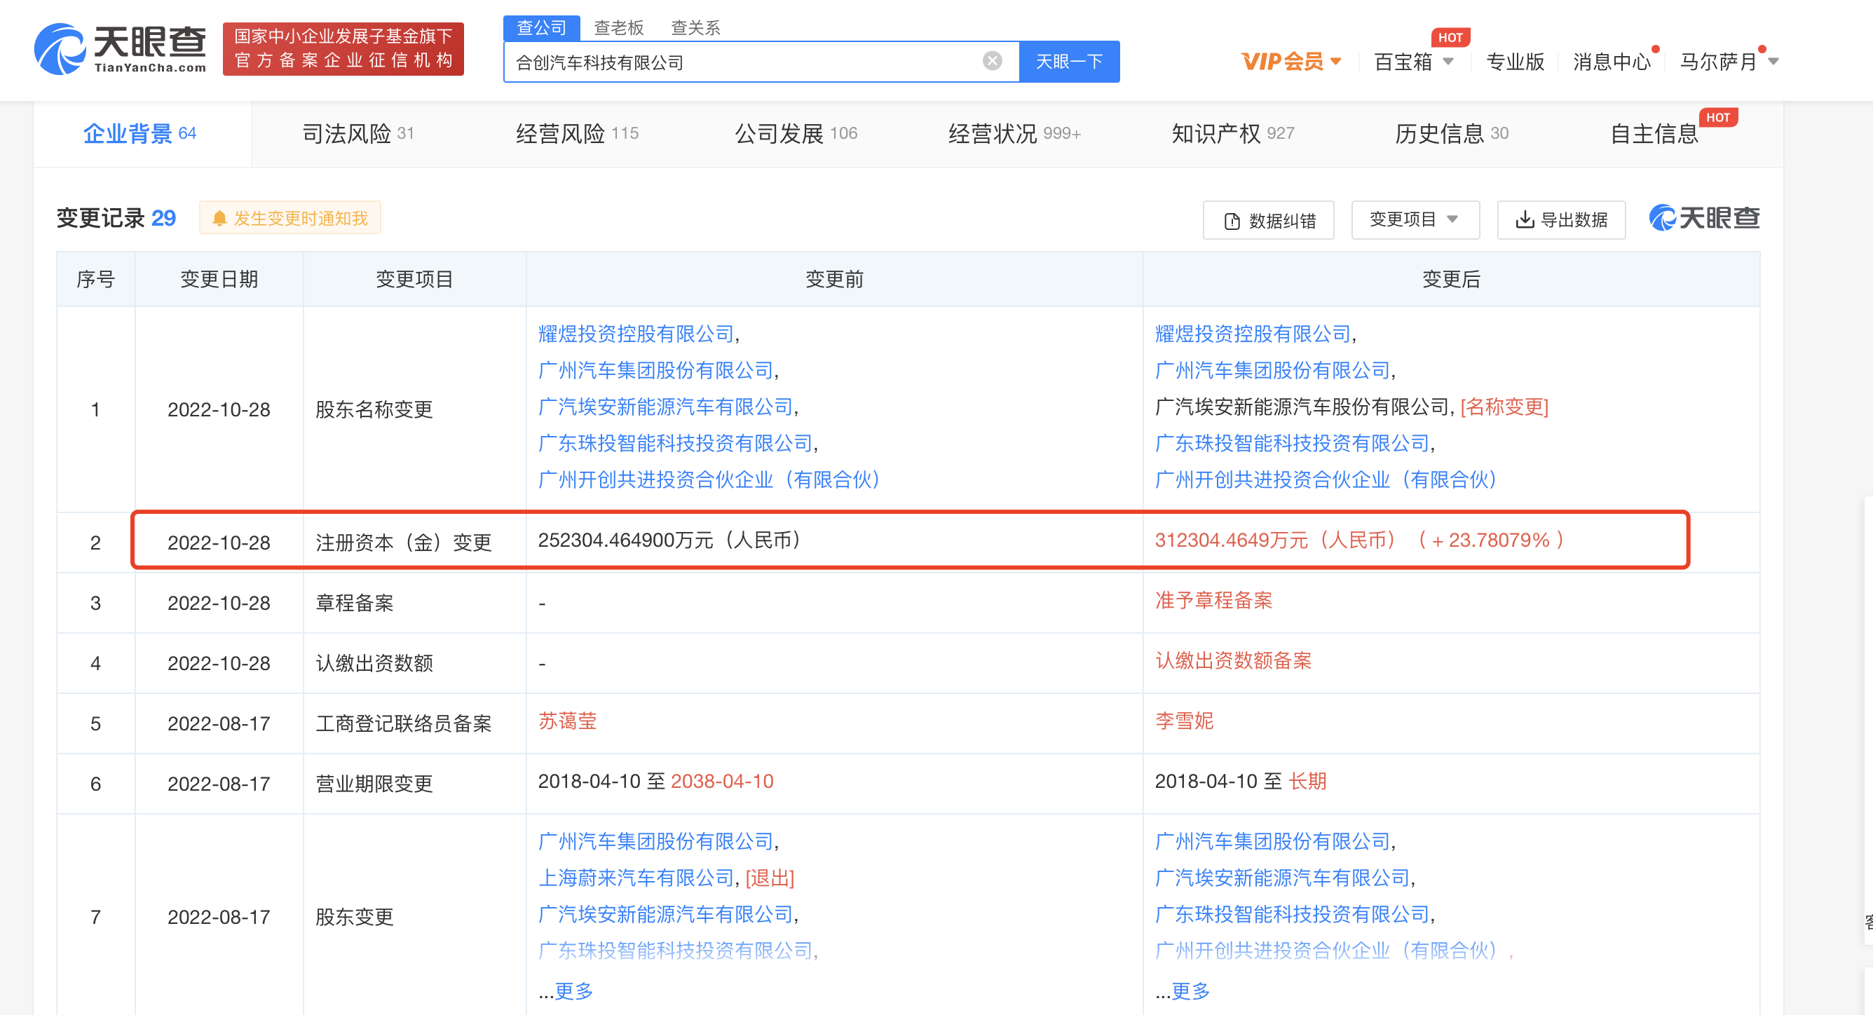Open 耀煜投资控股有限公司 link in row 1 变更前
This screenshot has height=1015, width=1873.
click(x=636, y=334)
